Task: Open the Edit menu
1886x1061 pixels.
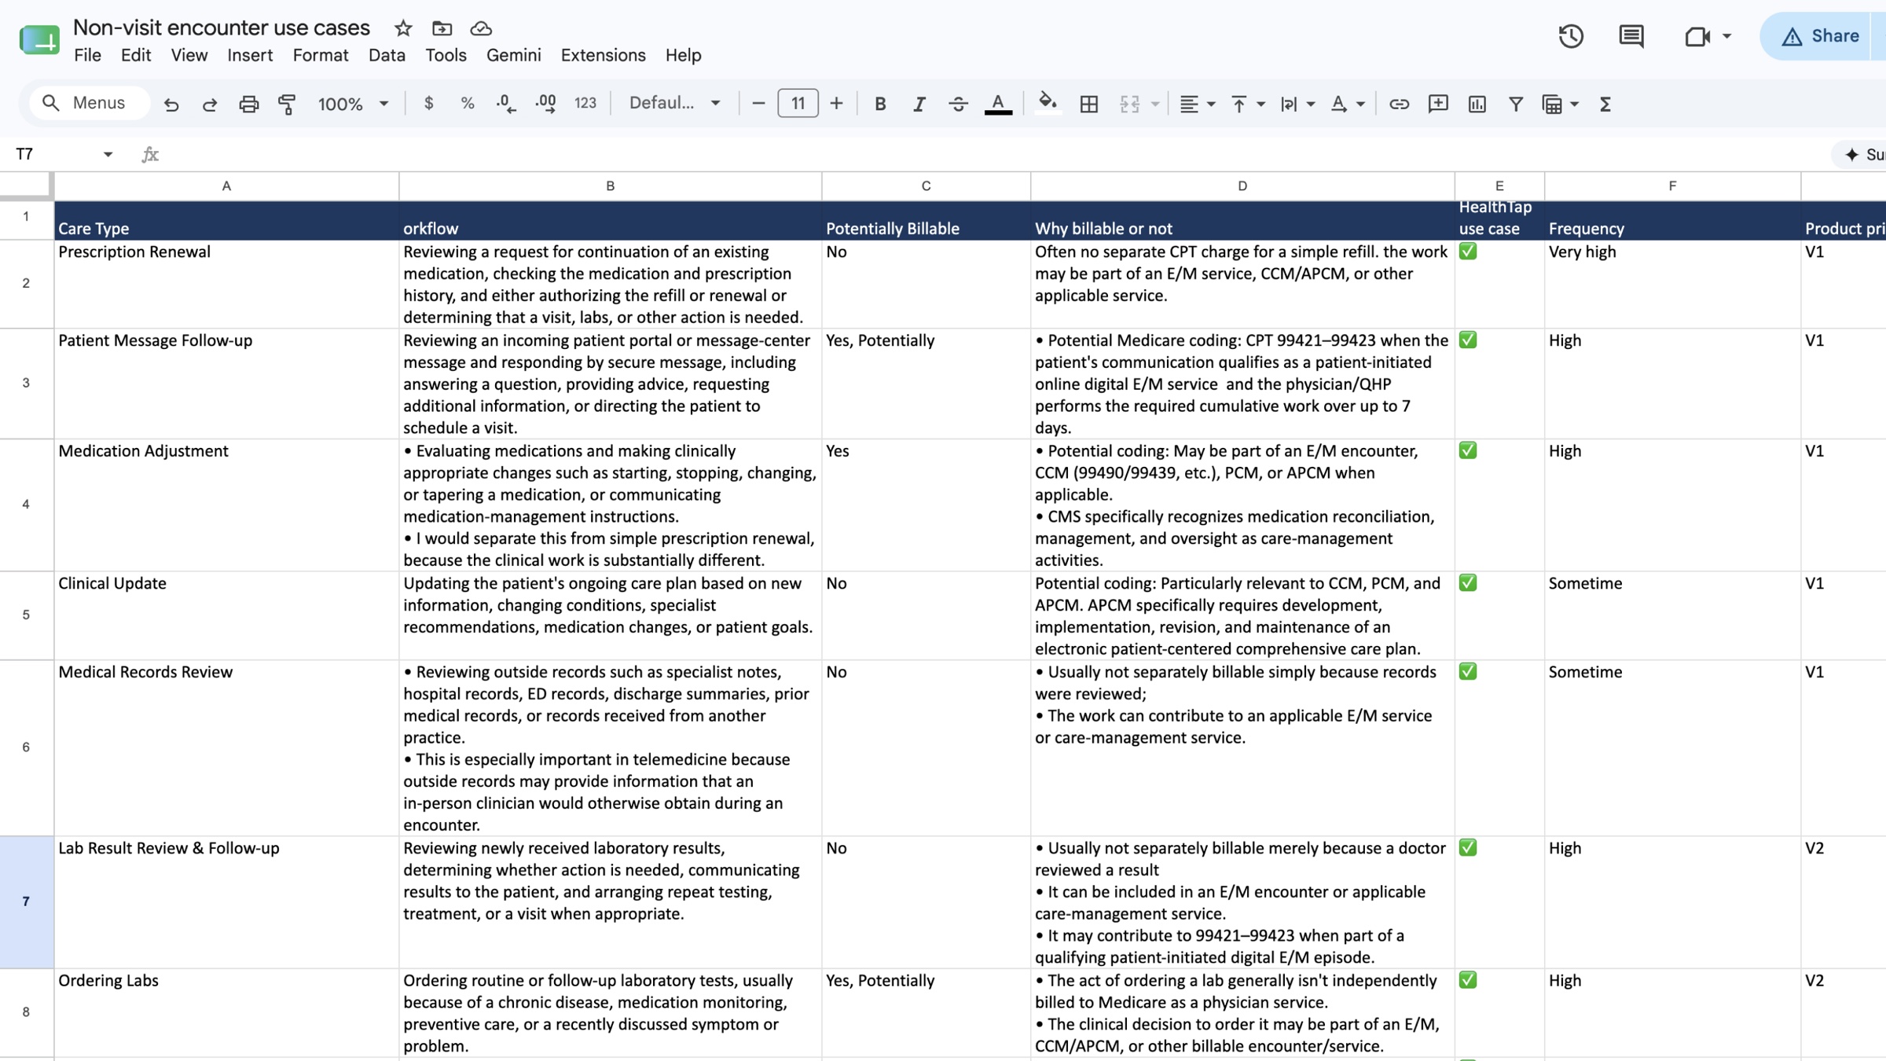Action: 135,55
